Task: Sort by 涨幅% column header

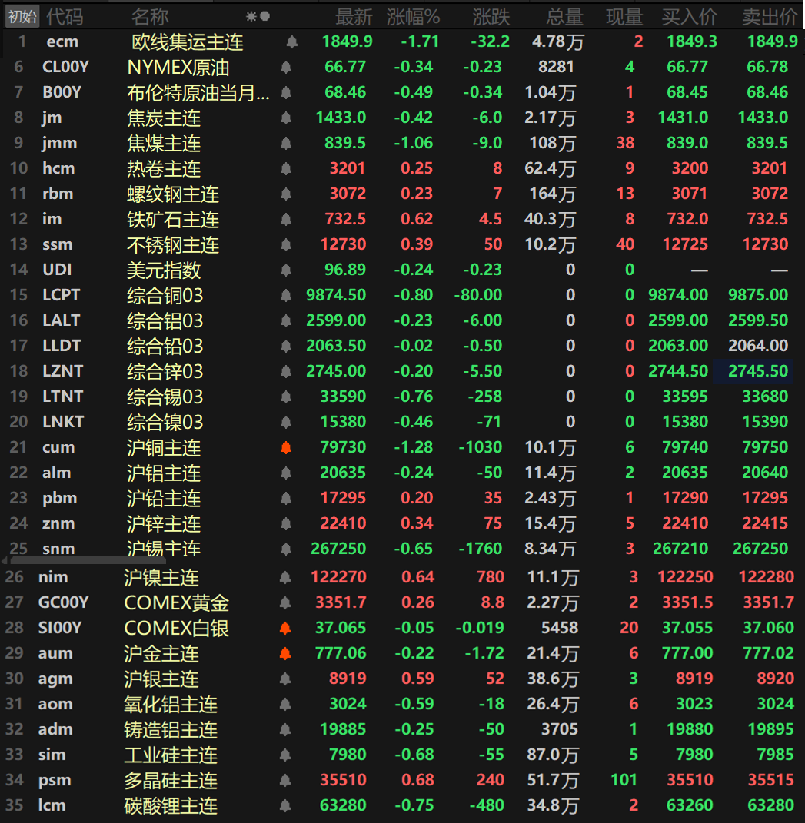Action: [x=414, y=18]
